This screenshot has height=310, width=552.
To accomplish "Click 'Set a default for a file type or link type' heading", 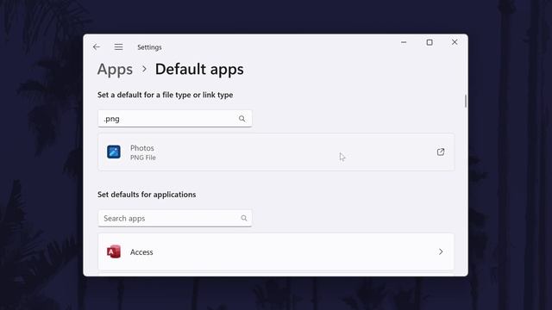I will (165, 95).
